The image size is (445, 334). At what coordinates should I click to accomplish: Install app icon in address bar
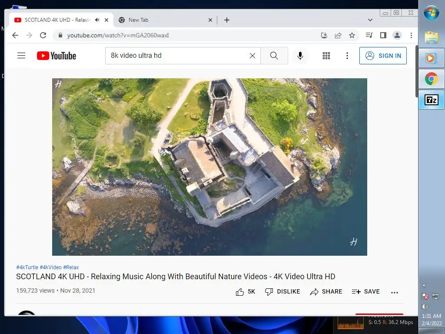click(x=324, y=35)
